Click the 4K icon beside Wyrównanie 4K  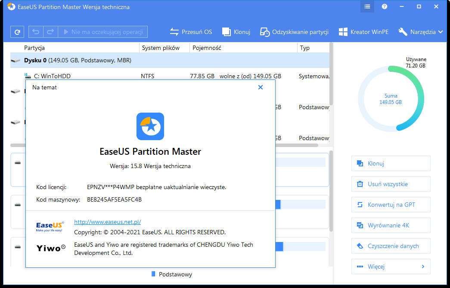tap(360, 225)
